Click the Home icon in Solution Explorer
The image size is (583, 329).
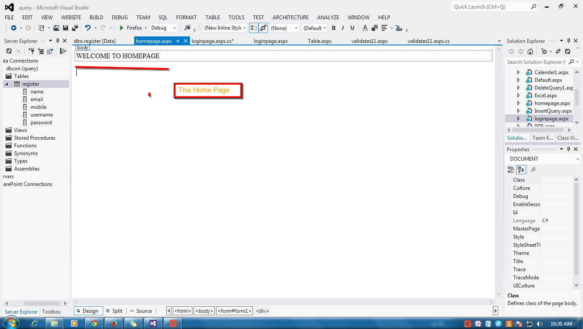(x=530, y=51)
